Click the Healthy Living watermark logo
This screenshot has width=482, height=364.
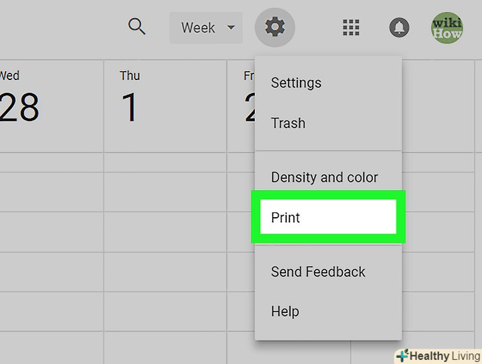click(438, 356)
